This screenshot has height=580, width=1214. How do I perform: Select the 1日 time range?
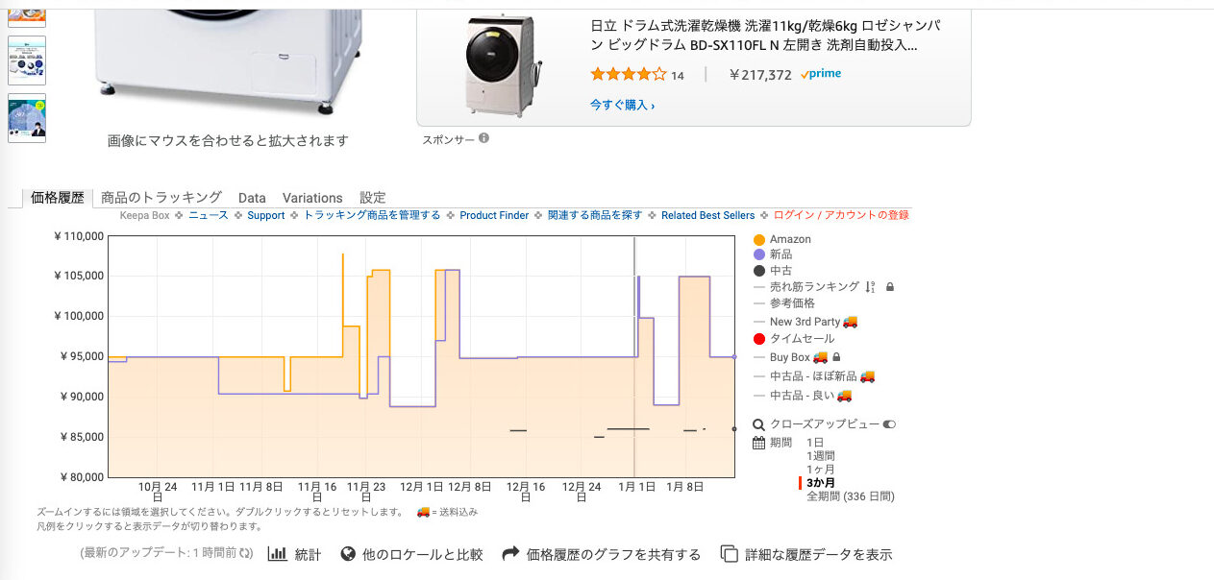pyautogui.click(x=815, y=443)
